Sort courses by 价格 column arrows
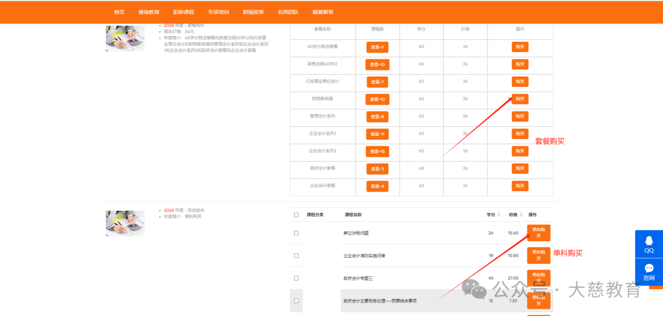Viewport: 663px width, 316px height. [521, 215]
